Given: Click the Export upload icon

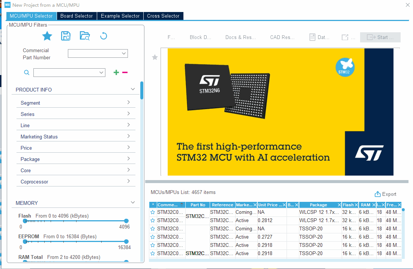Looking at the screenshot, I should [377, 194].
